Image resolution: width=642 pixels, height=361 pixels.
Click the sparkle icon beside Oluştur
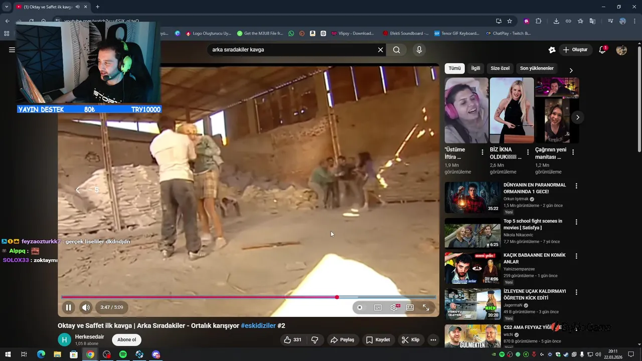(552, 50)
